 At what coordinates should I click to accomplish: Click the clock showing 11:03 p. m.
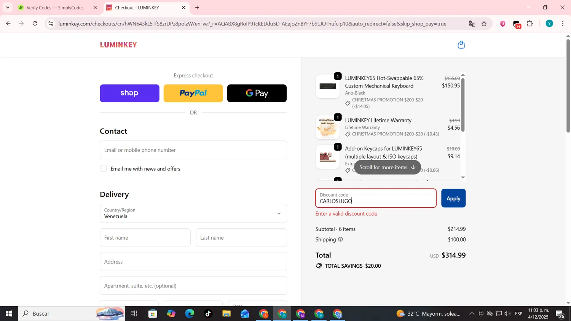coord(538,314)
